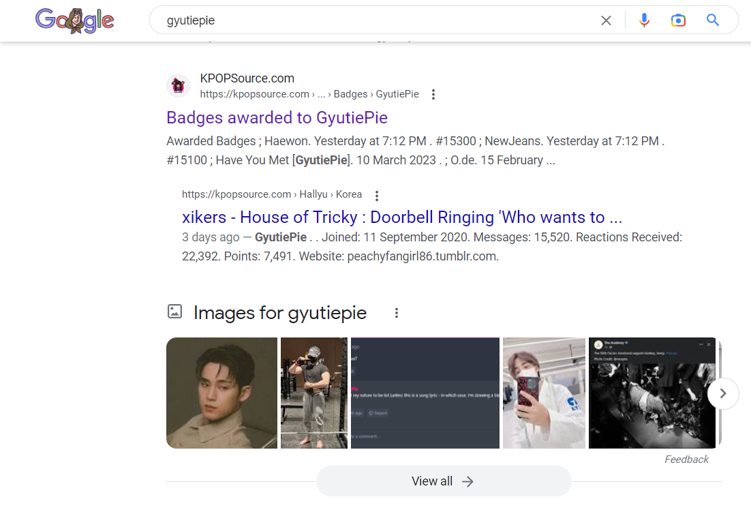This screenshot has height=527, width=751.
Task: Show next images with right chevron
Action: coord(723,393)
